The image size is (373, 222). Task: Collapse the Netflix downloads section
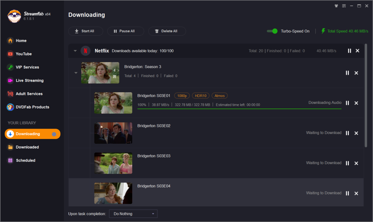click(x=75, y=51)
